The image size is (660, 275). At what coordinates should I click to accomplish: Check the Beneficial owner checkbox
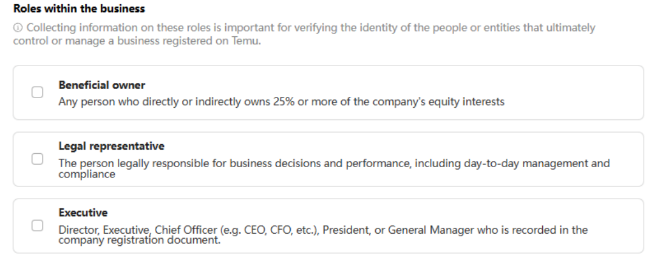click(38, 92)
